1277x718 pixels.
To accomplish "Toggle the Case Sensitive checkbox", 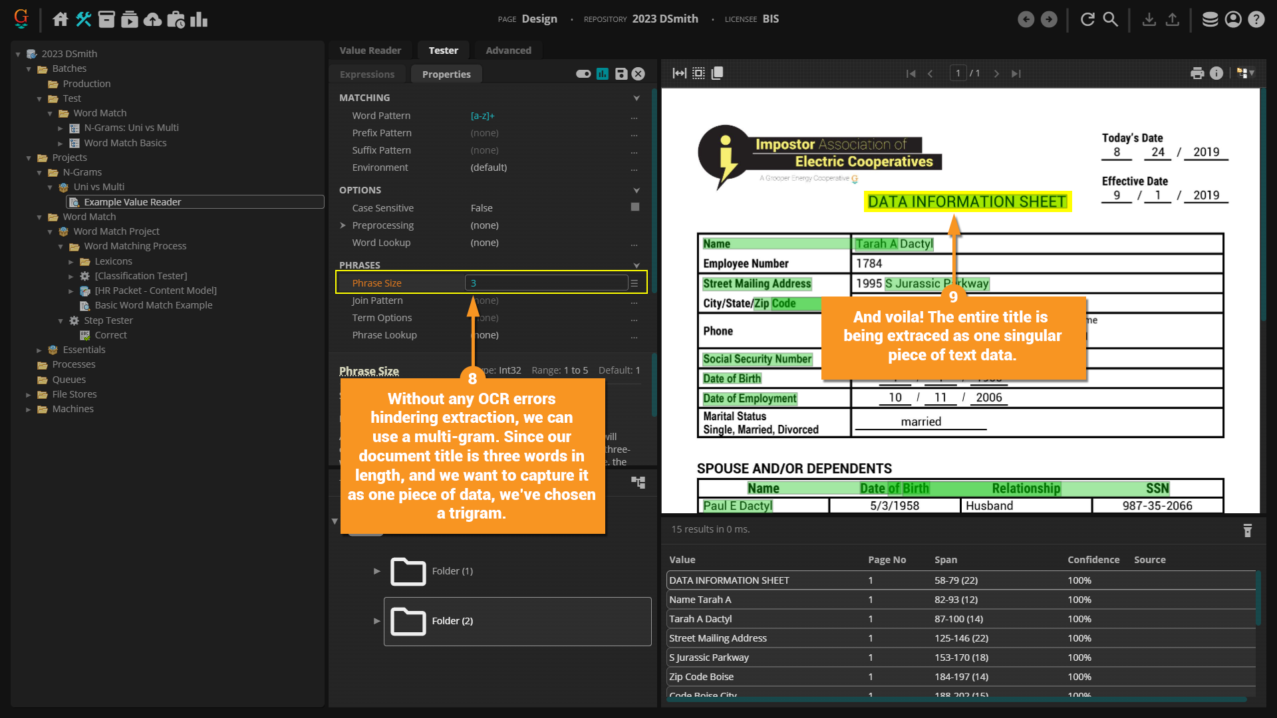I will (635, 207).
